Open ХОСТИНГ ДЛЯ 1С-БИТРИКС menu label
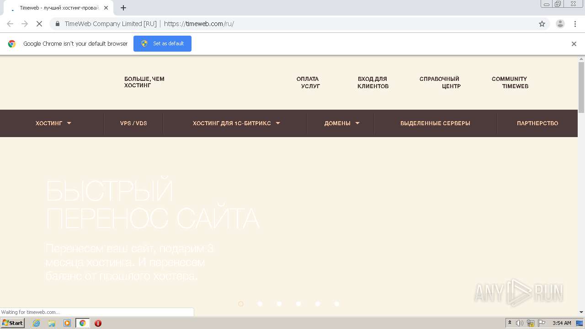Viewport: 585px width, 329px height. click(x=232, y=123)
